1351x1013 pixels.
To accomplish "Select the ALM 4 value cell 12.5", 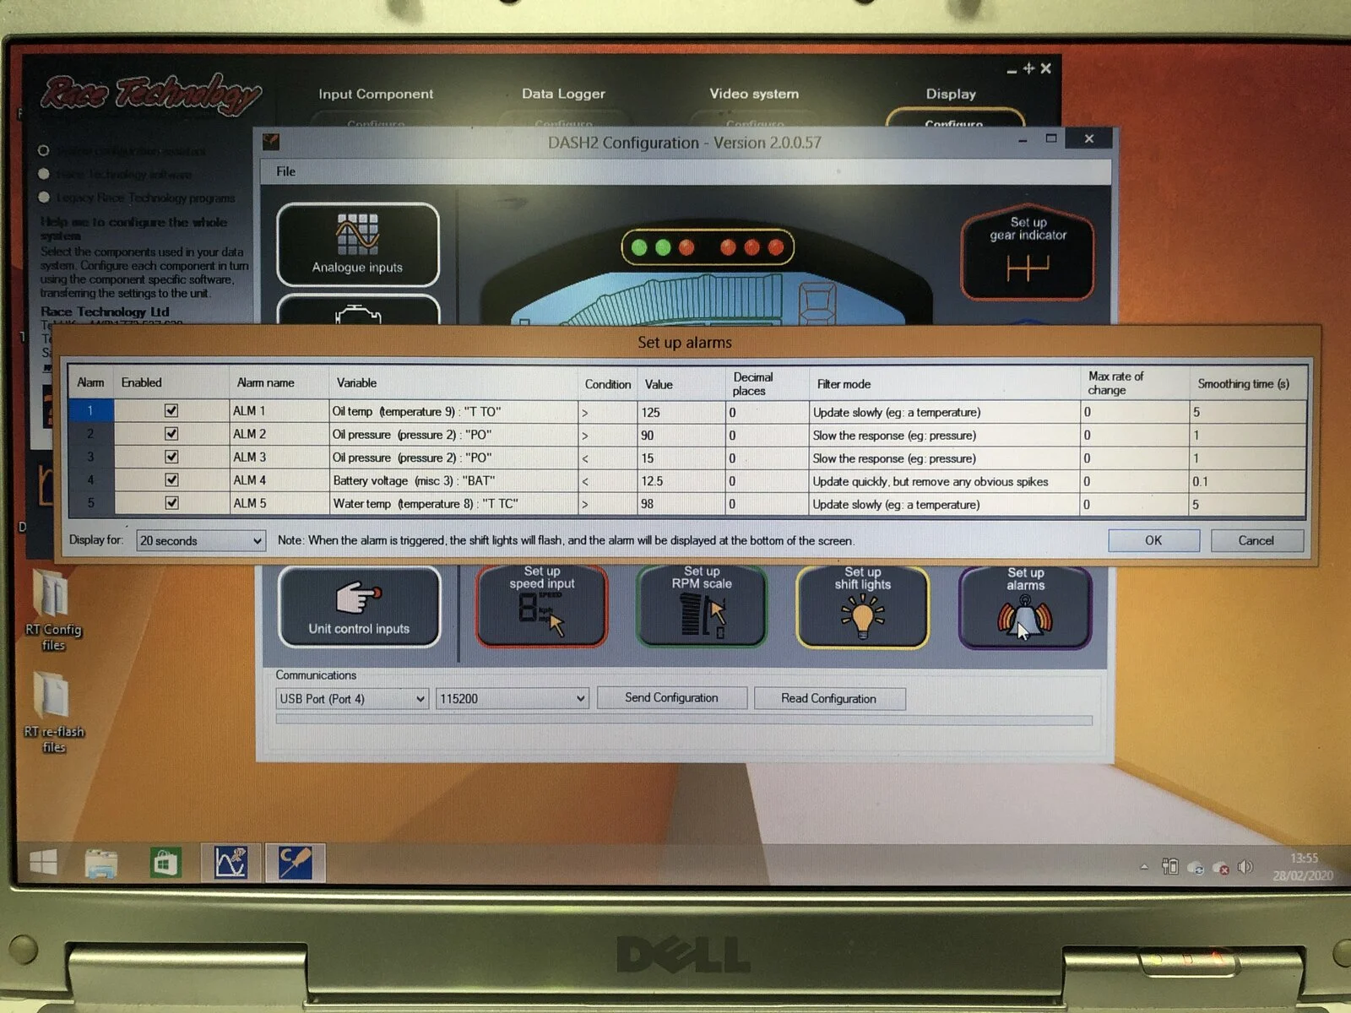I will pyautogui.click(x=681, y=481).
